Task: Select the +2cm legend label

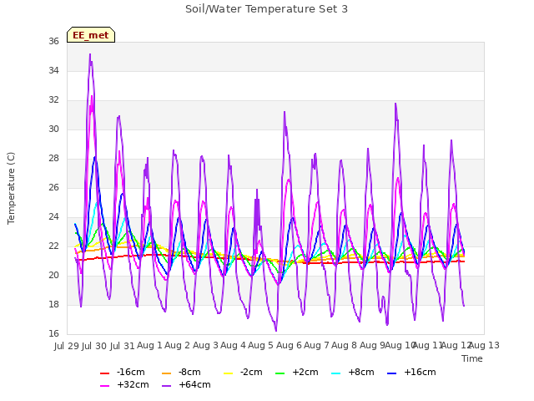Action: pyautogui.click(x=305, y=372)
